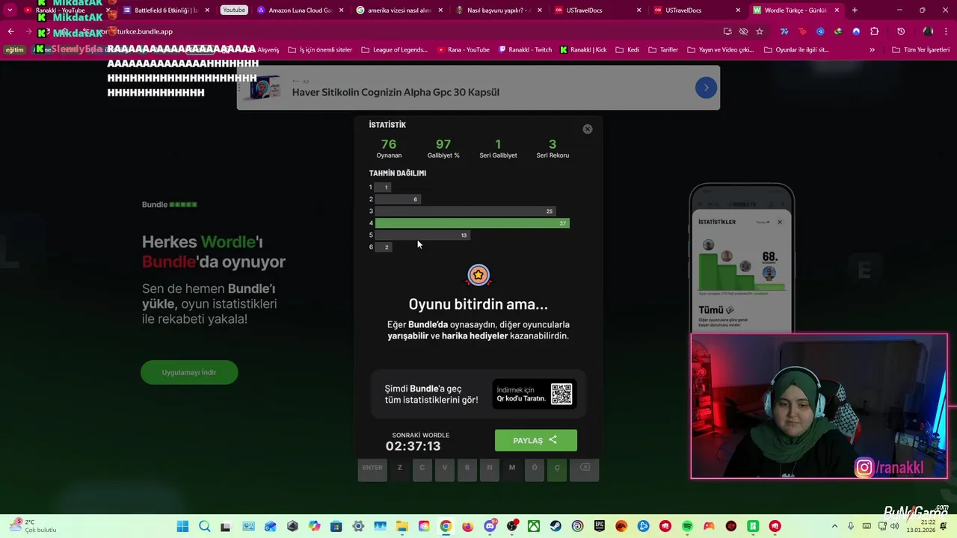This screenshot has height=538, width=957.
Task: Click the green bar for 4 guesses
Action: [x=473, y=223]
